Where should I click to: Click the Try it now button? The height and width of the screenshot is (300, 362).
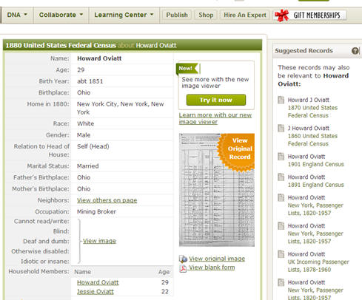[x=216, y=100]
